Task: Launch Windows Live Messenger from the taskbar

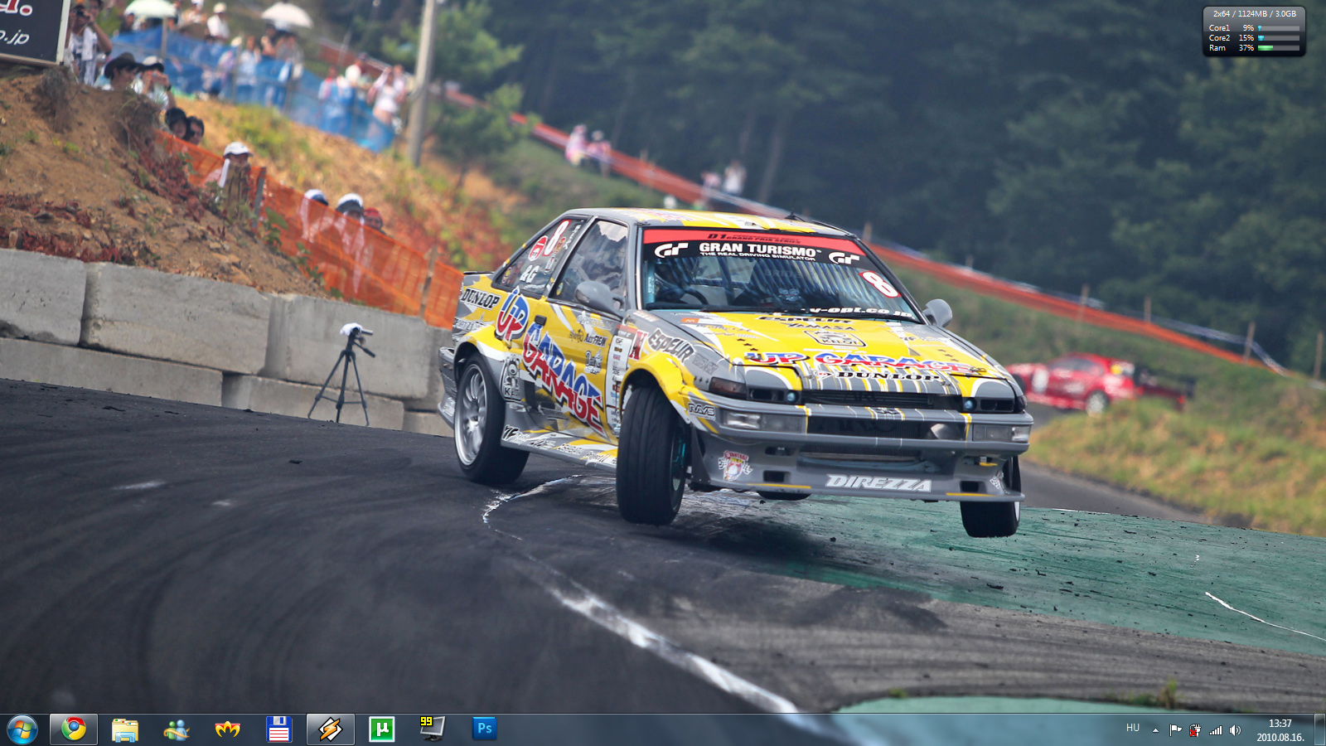Action: tap(177, 729)
